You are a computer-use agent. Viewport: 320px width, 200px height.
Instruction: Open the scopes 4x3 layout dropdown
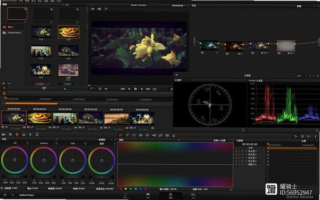coord(302,76)
